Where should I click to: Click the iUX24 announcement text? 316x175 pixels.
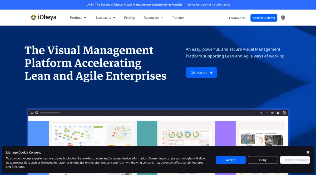134,5
